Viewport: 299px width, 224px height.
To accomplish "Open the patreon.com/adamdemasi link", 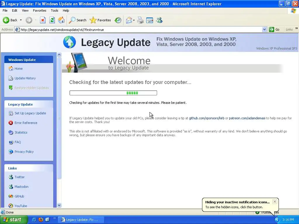I will [x=247, y=118].
